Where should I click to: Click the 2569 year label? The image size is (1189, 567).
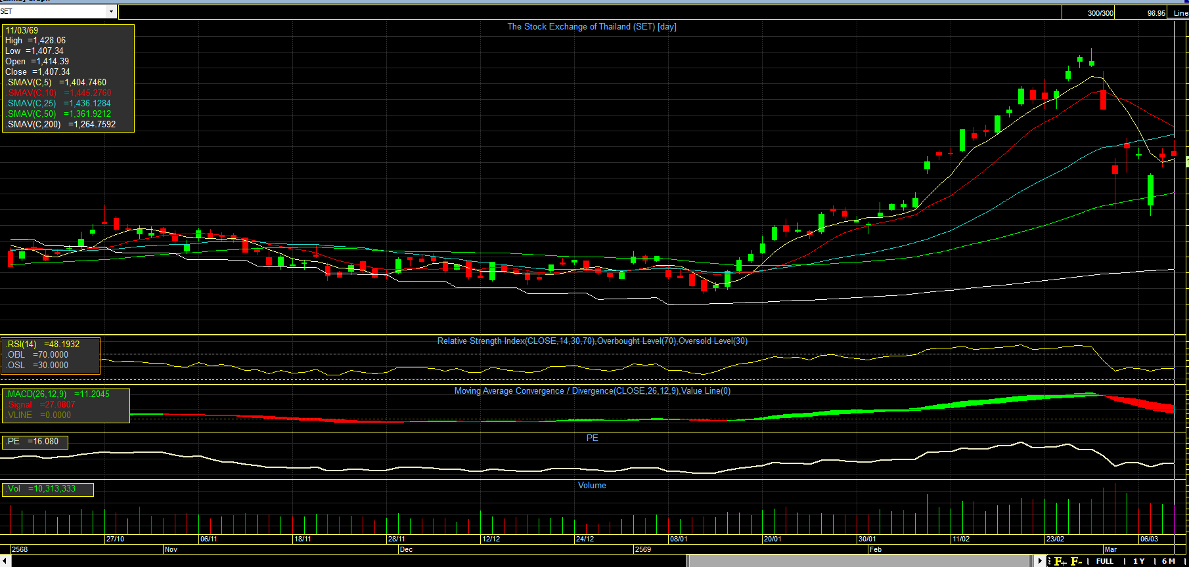click(x=643, y=550)
